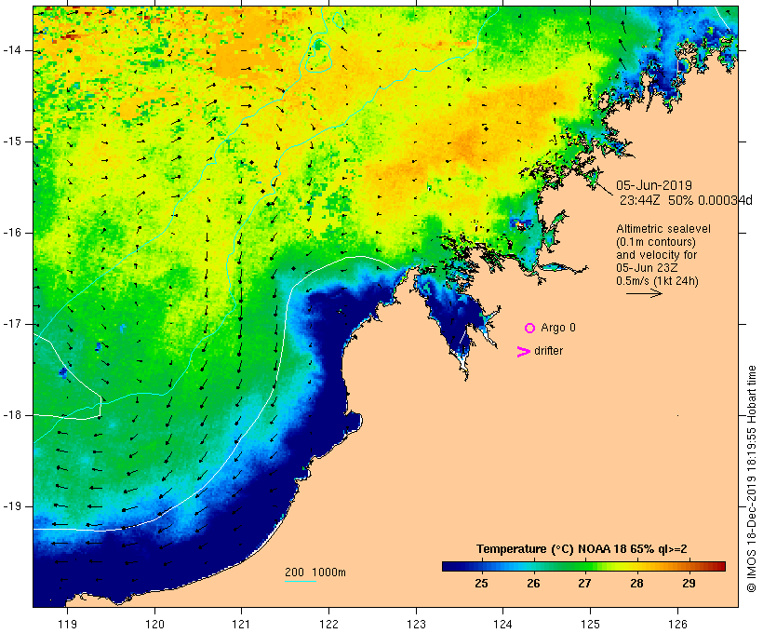Click the '124' longitude axis label

[x=503, y=624]
